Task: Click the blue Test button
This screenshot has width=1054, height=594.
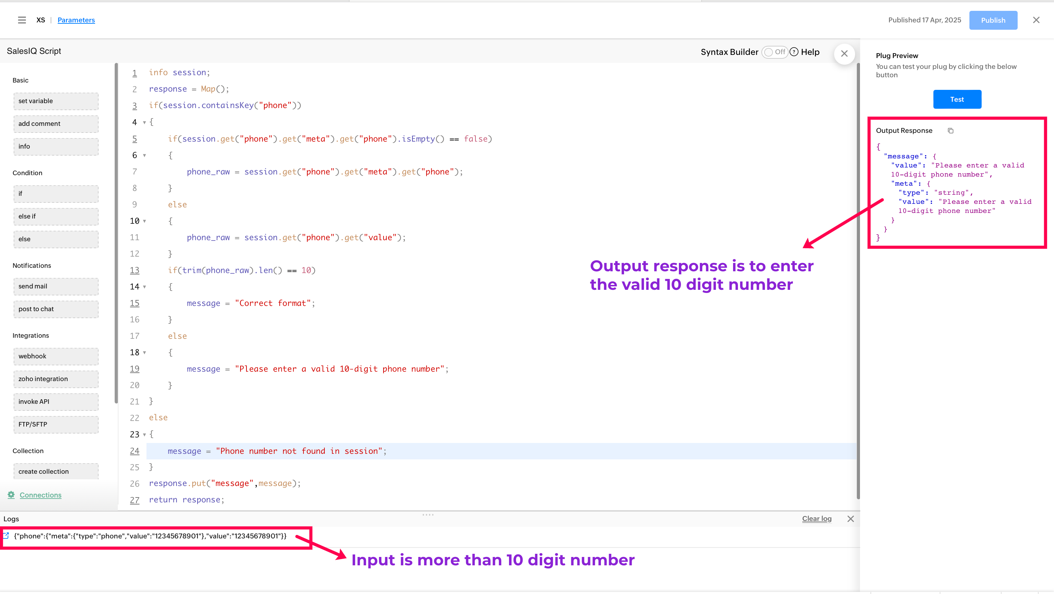Action: [957, 99]
